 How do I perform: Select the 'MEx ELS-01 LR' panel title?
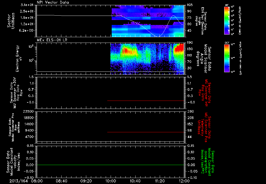pyautogui.click(x=52, y=40)
